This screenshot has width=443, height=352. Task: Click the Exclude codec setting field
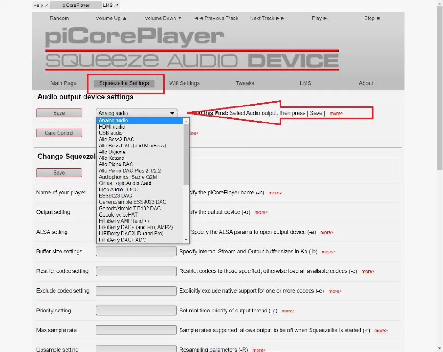(x=136, y=291)
